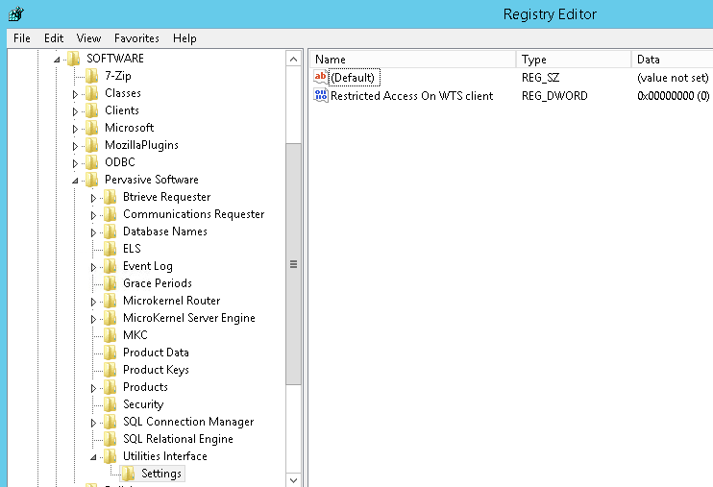Viewport: 713px width, 487px height.
Task: Click the (Default) string value icon
Action: (x=320, y=77)
